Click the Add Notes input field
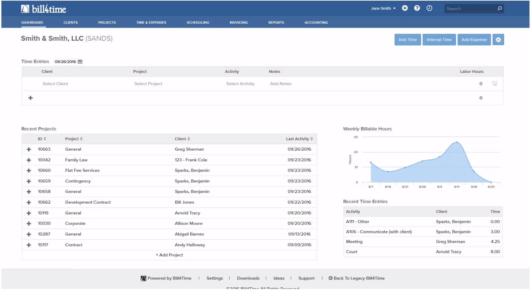Screen dimensions: 531x290 click(281, 84)
